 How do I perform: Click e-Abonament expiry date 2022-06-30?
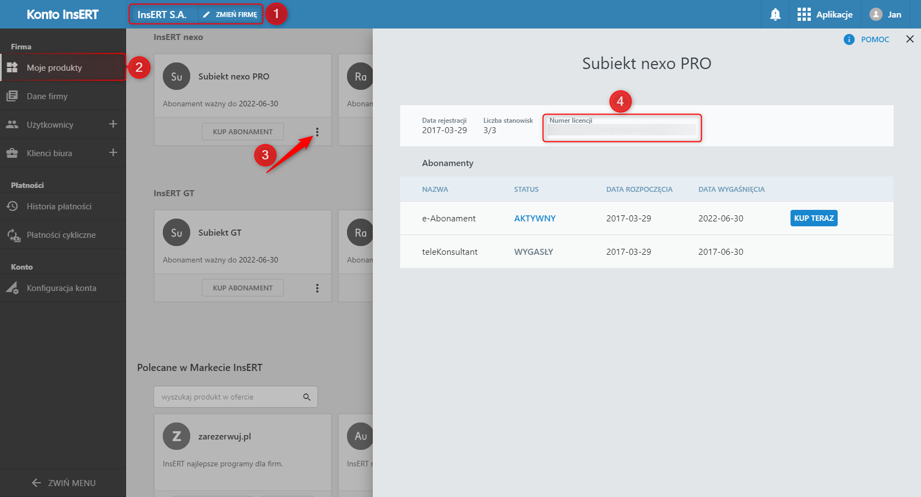[721, 218]
